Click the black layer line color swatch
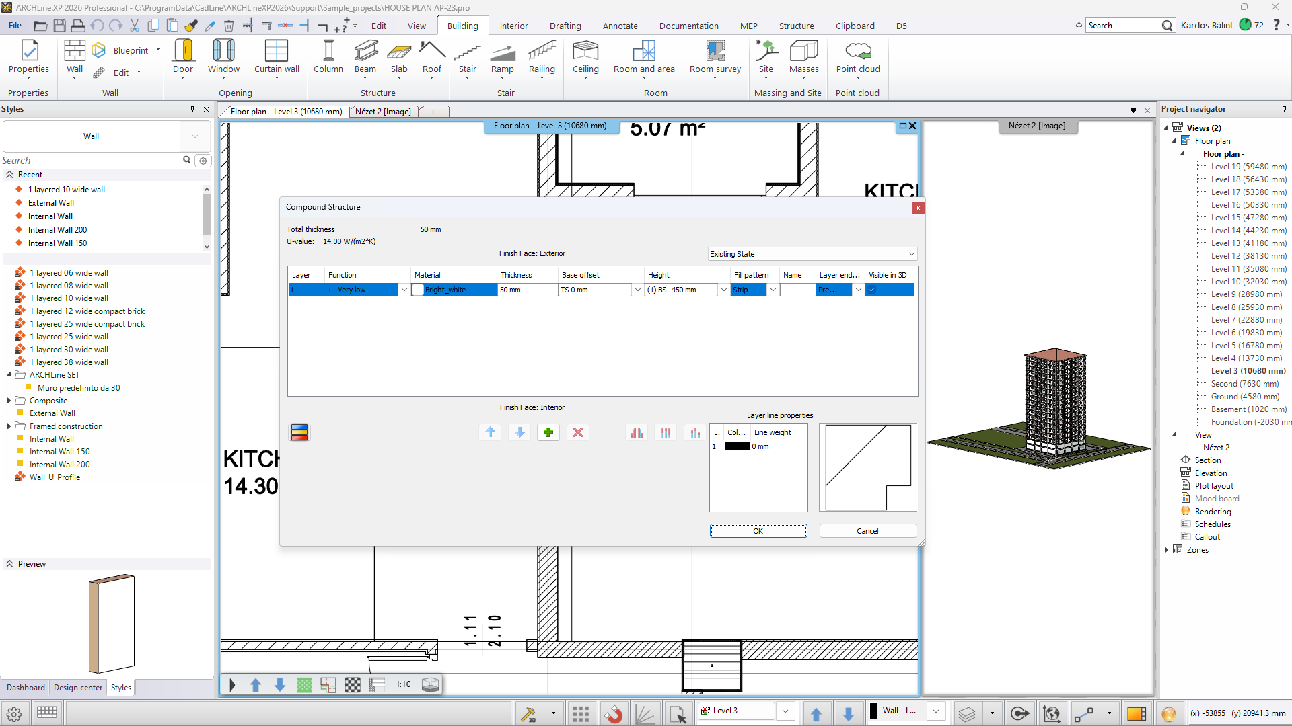 click(737, 446)
